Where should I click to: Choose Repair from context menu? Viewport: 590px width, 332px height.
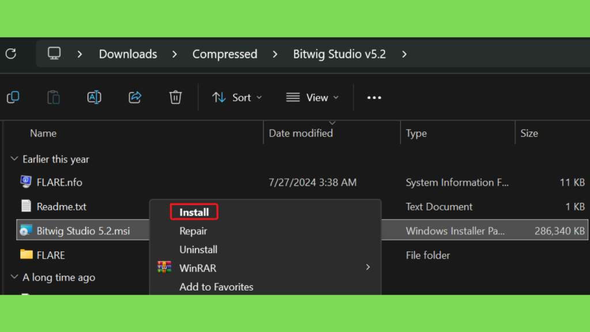[193, 231]
